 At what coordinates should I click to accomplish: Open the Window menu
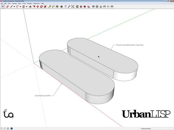coord(30,3)
